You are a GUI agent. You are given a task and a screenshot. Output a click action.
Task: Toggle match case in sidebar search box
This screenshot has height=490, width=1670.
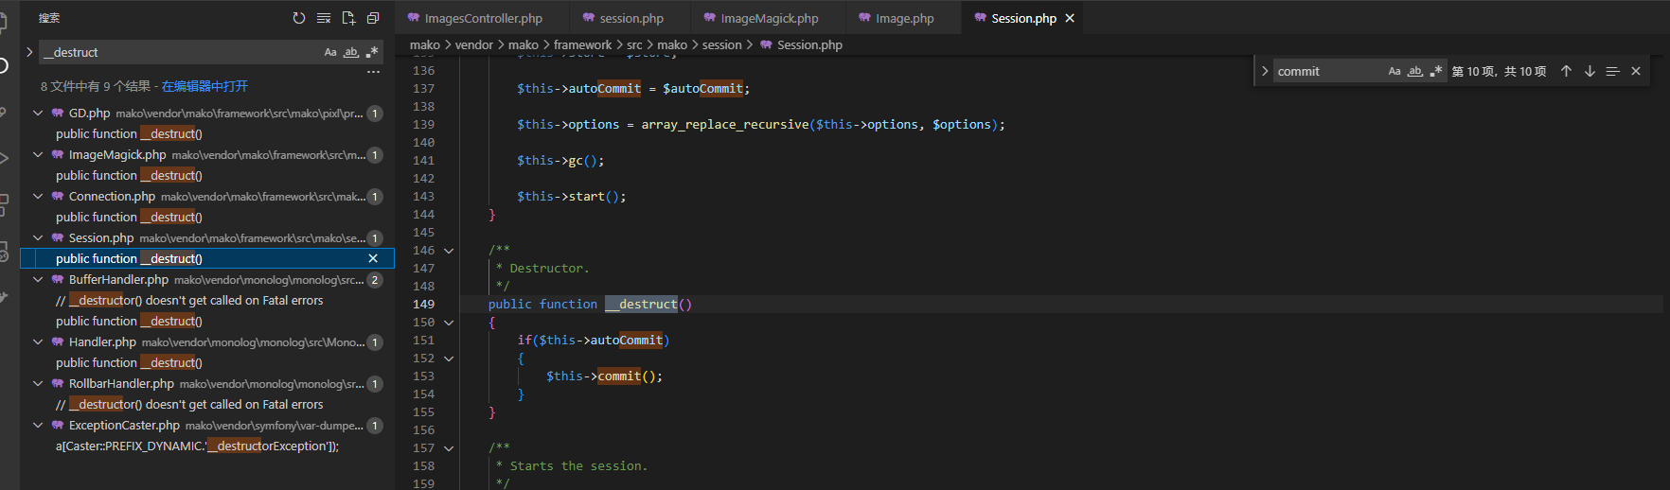point(330,52)
